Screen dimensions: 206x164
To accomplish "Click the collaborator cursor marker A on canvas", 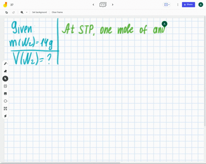I will [164, 24].
